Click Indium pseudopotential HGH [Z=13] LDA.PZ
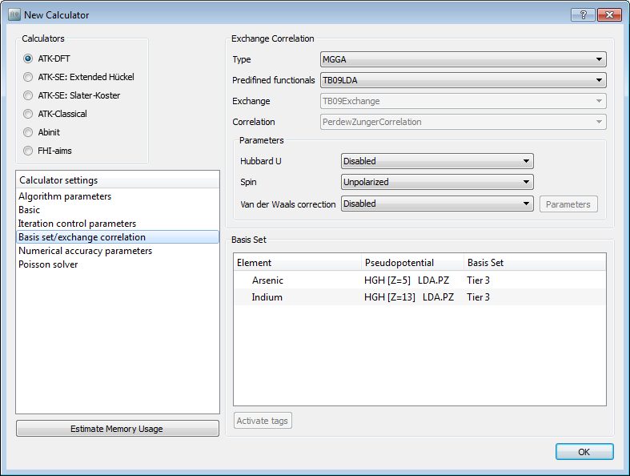This screenshot has width=630, height=476. pos(409,297)
